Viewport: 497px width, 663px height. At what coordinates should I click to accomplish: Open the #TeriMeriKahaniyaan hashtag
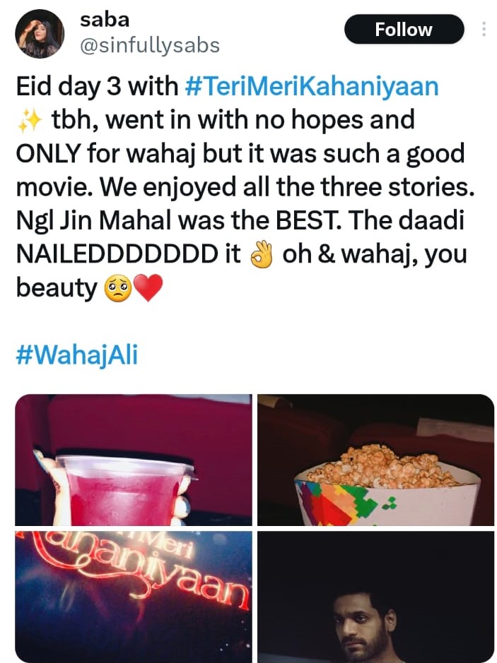312,86
